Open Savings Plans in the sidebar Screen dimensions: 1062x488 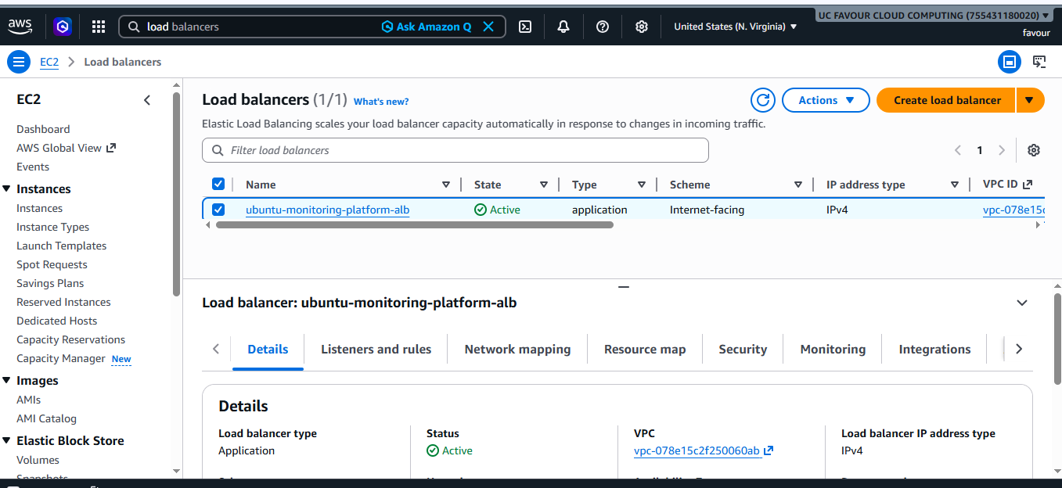(x=50, y=283)
